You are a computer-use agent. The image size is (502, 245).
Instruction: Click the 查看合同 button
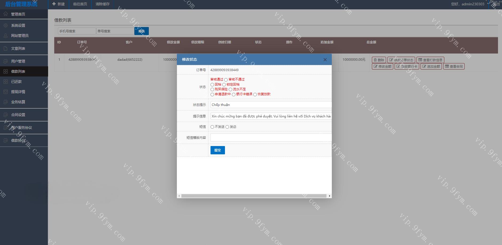point(454,66)
